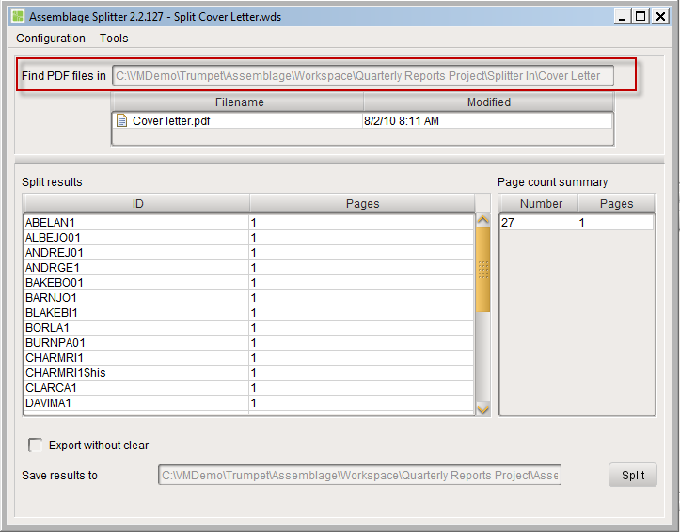Click the scroll up arrow in Split results
The image size is (680, 532).
482,220
